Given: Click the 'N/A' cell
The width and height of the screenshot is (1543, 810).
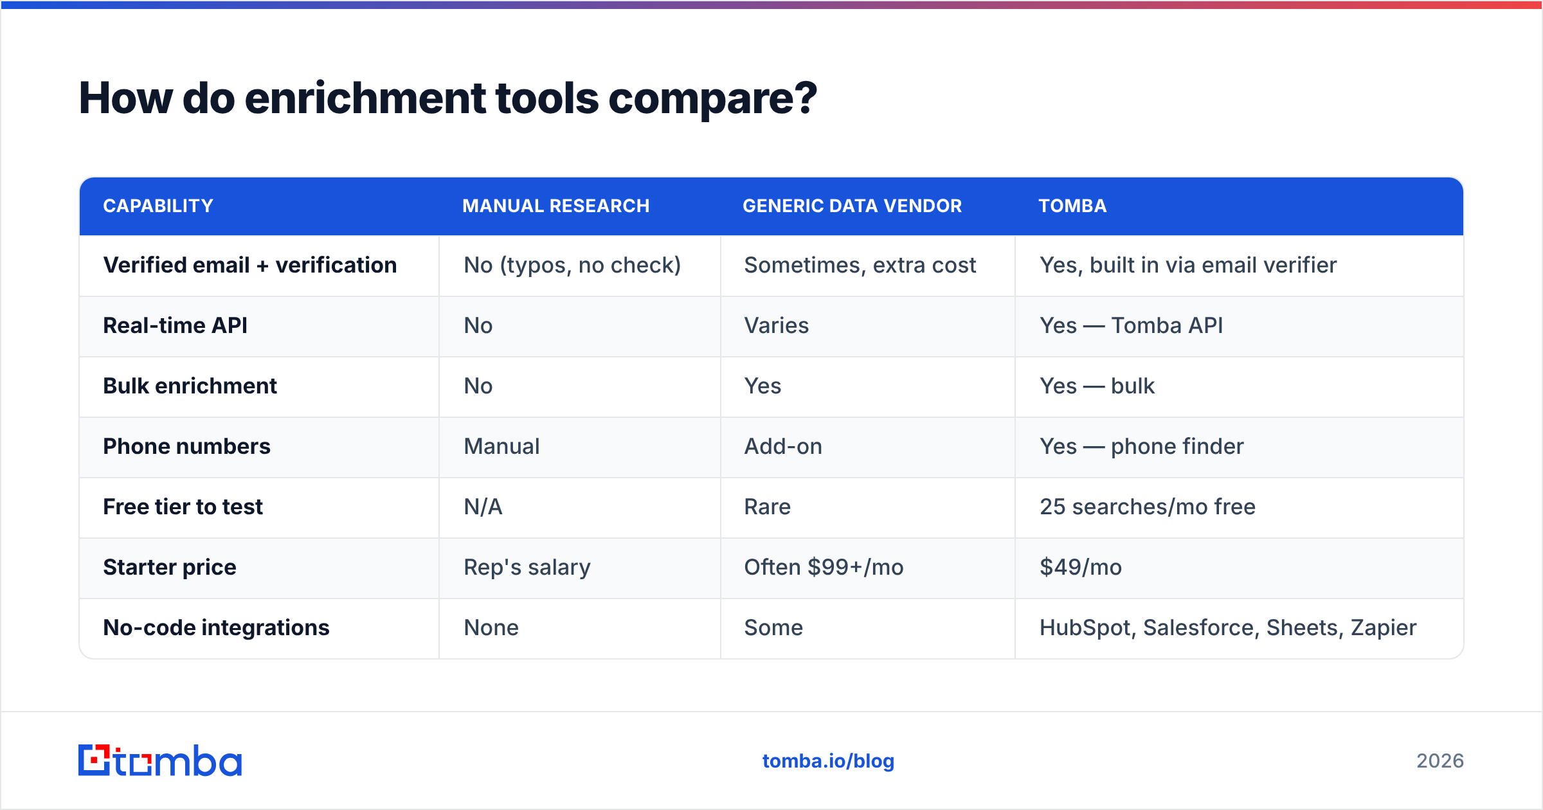Looking at the screenshot, I should [483, 507].
